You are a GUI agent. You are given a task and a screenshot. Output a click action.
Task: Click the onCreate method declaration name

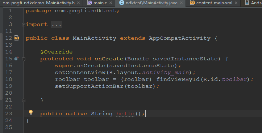tap(109, 59)
